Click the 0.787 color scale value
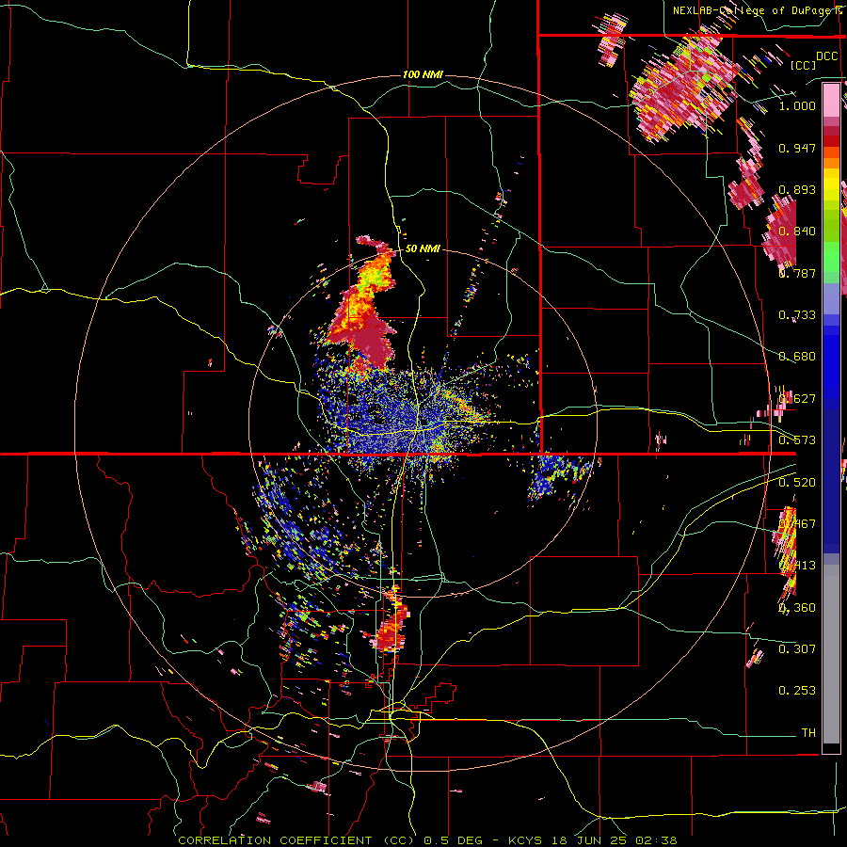Screen dimensions: 847x847 tap(797, 273)
